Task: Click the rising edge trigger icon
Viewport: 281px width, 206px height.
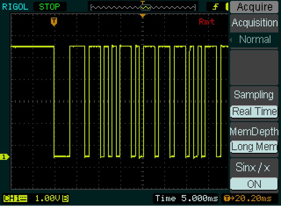Action: 216,7
